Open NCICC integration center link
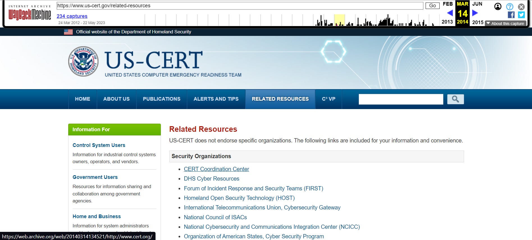The height and width of the screenshot is (240, 532). click(272, 227)
